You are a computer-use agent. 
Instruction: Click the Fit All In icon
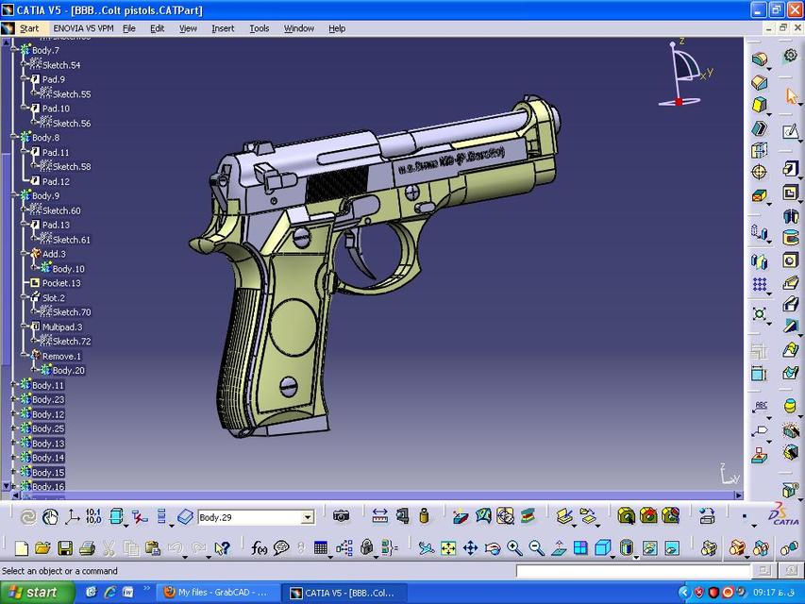point(449,545)
